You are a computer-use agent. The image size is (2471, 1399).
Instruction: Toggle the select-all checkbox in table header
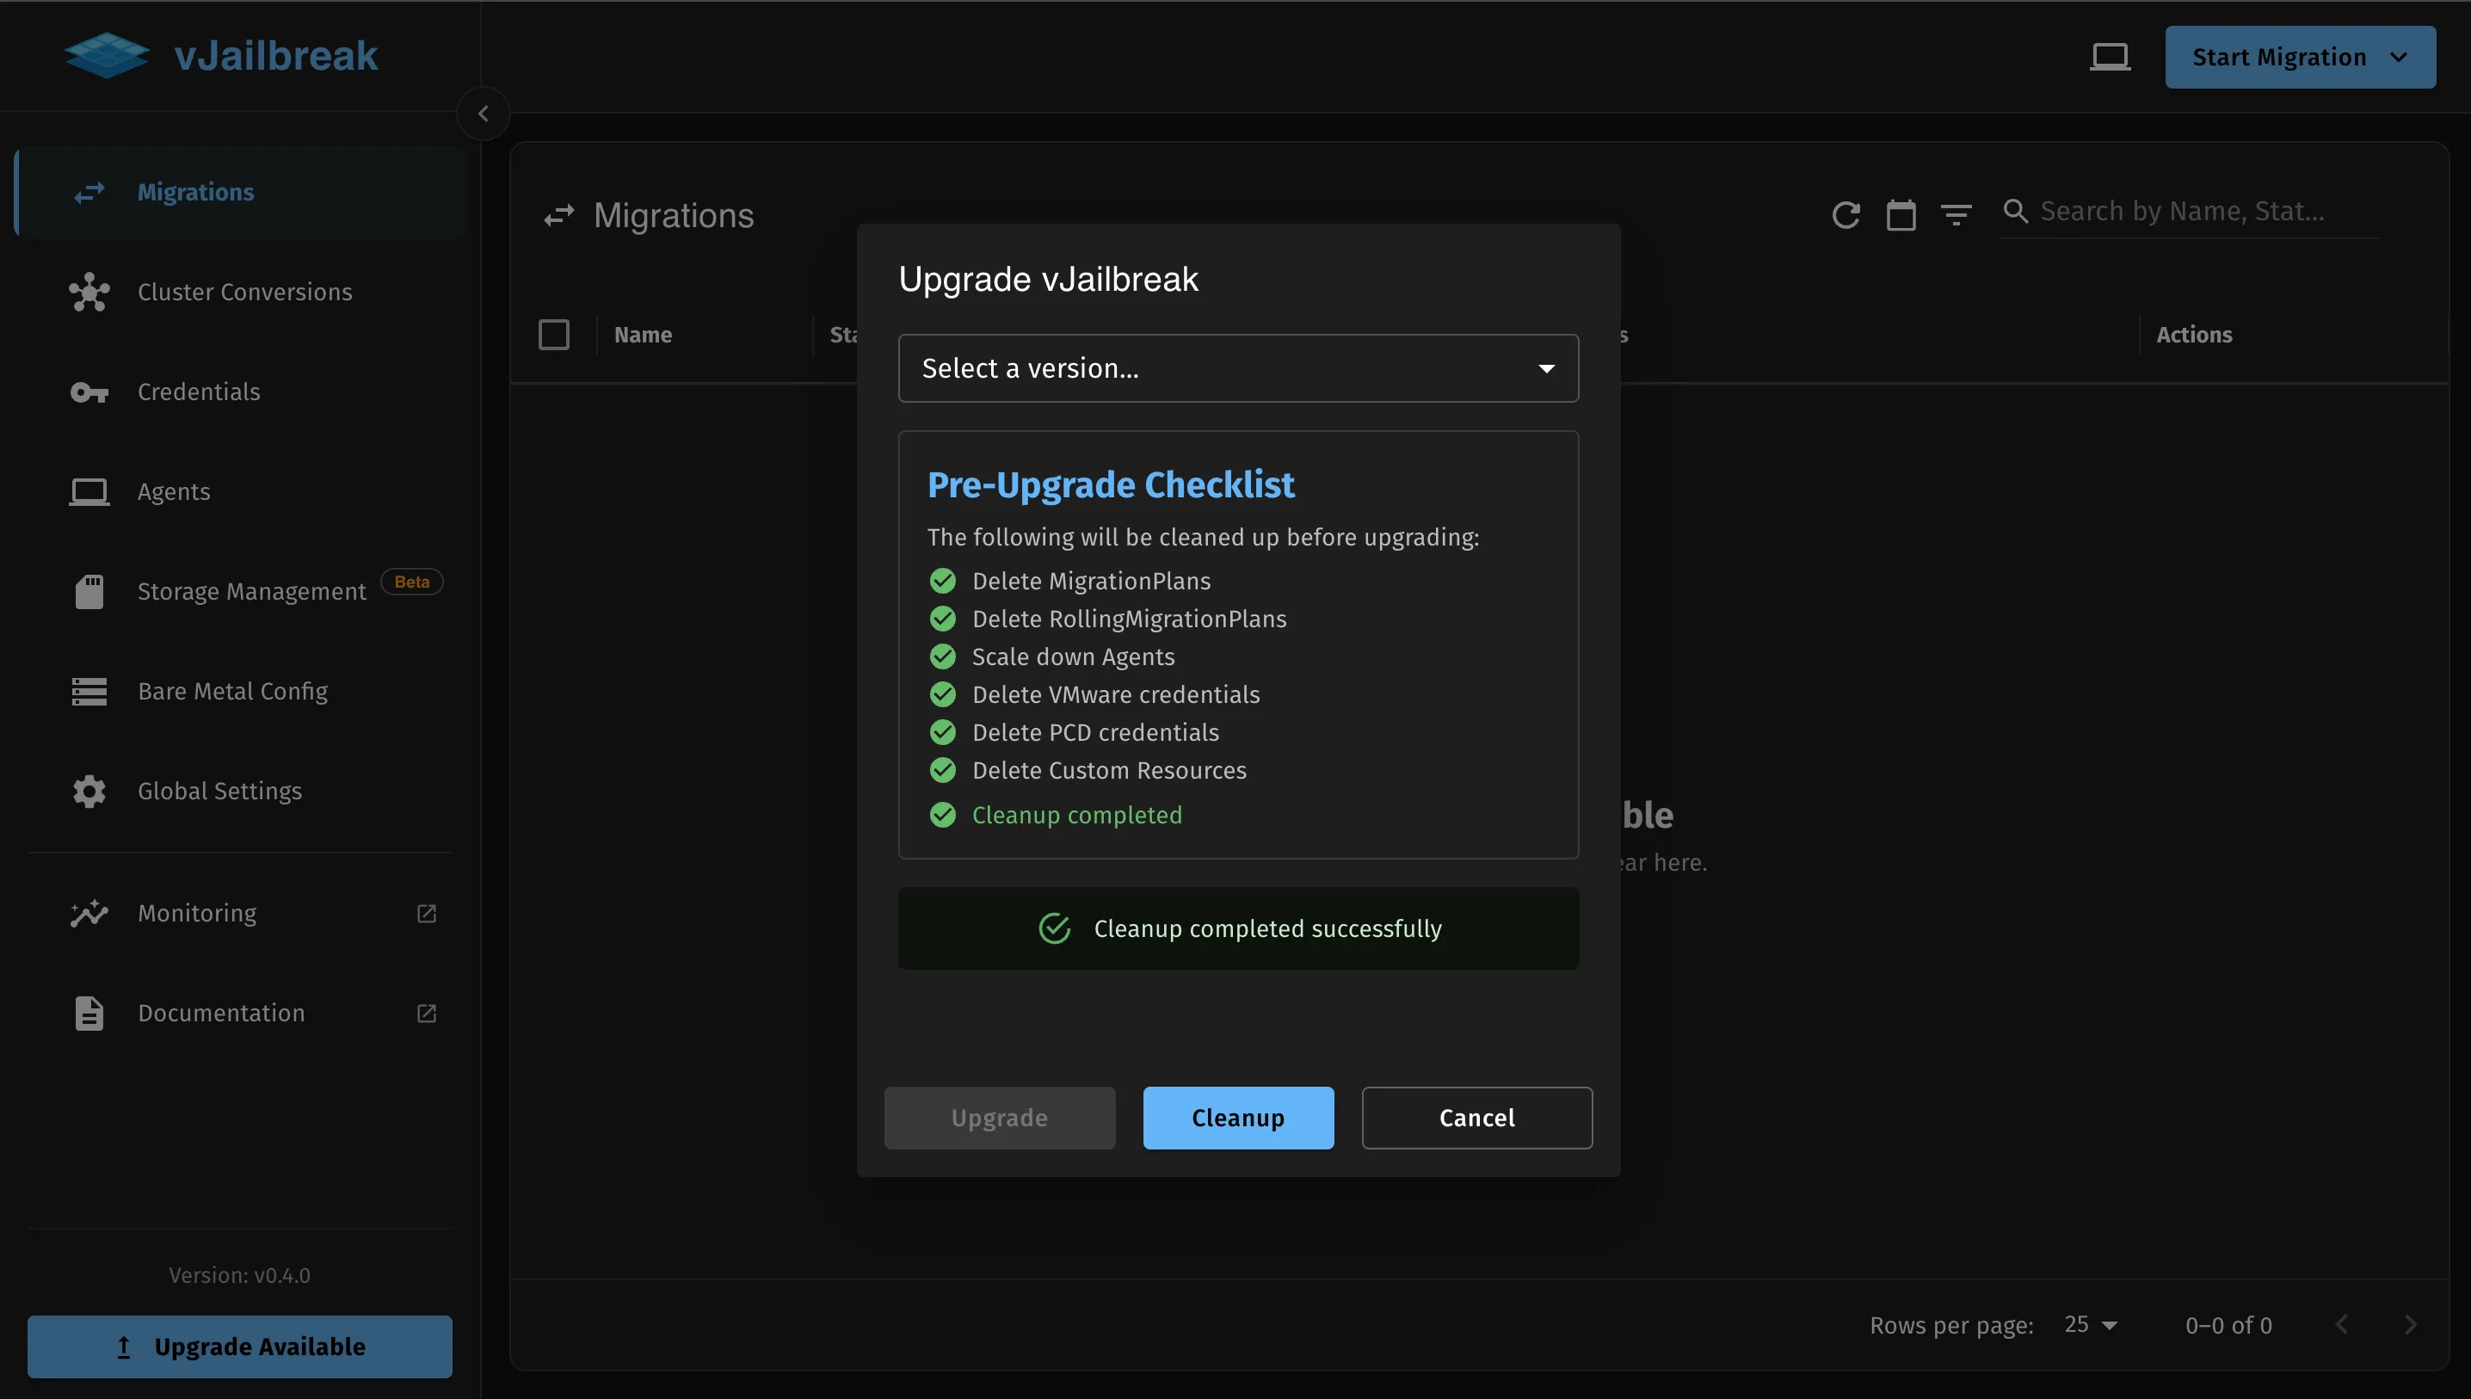pyautogui.click(x=553, y=335)
